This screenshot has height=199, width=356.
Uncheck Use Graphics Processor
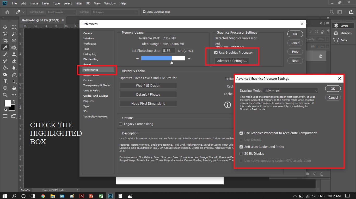click(x=216, y=53)
